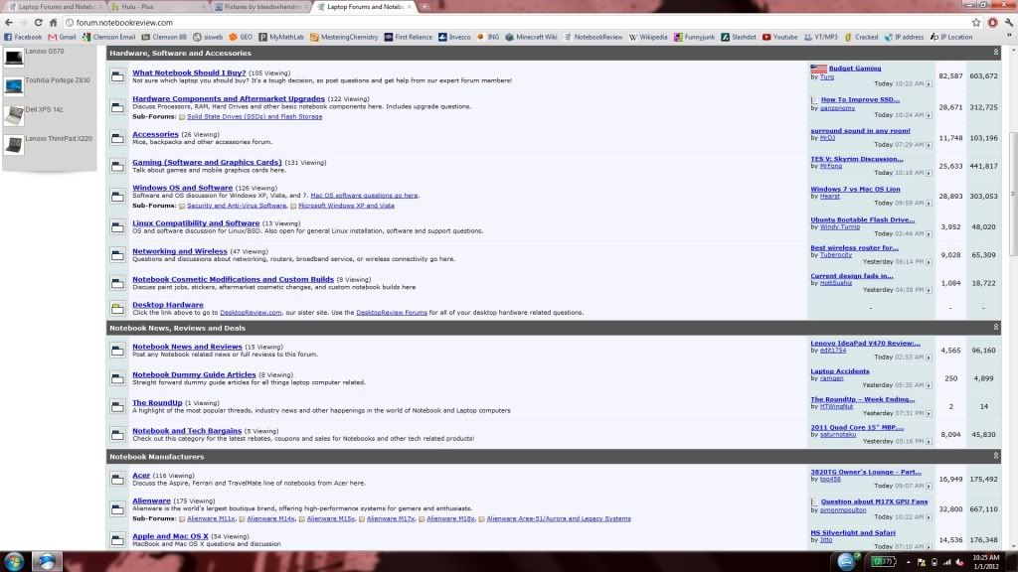Collapse the Notebook Manufacturers category
This screenshot has height=572, width=1018.
996,456
